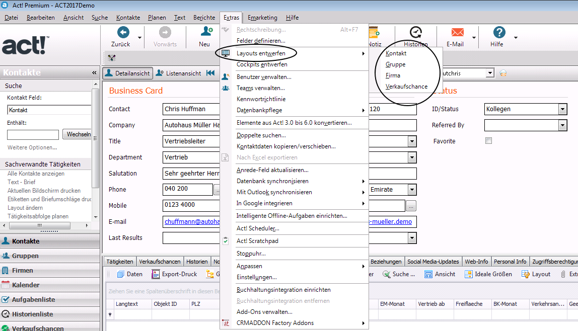Click Alle Kontakte anzeigen link
Viewport: 578px width, 331px height.
click(36, 174)
